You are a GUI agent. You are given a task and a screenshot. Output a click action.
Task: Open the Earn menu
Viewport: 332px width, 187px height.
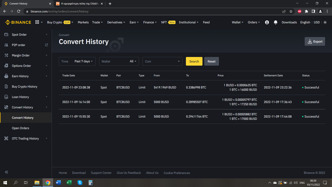[134, 22]
